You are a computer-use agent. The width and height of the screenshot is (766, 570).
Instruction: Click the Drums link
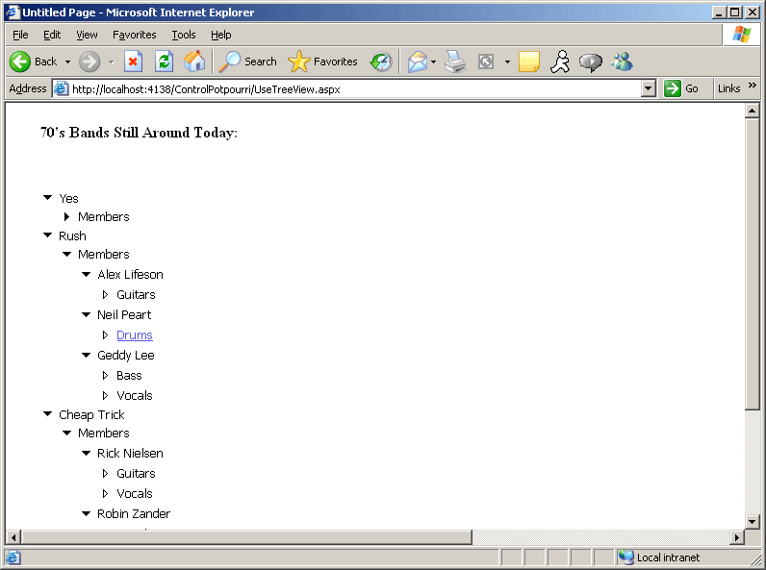(134, 335)
